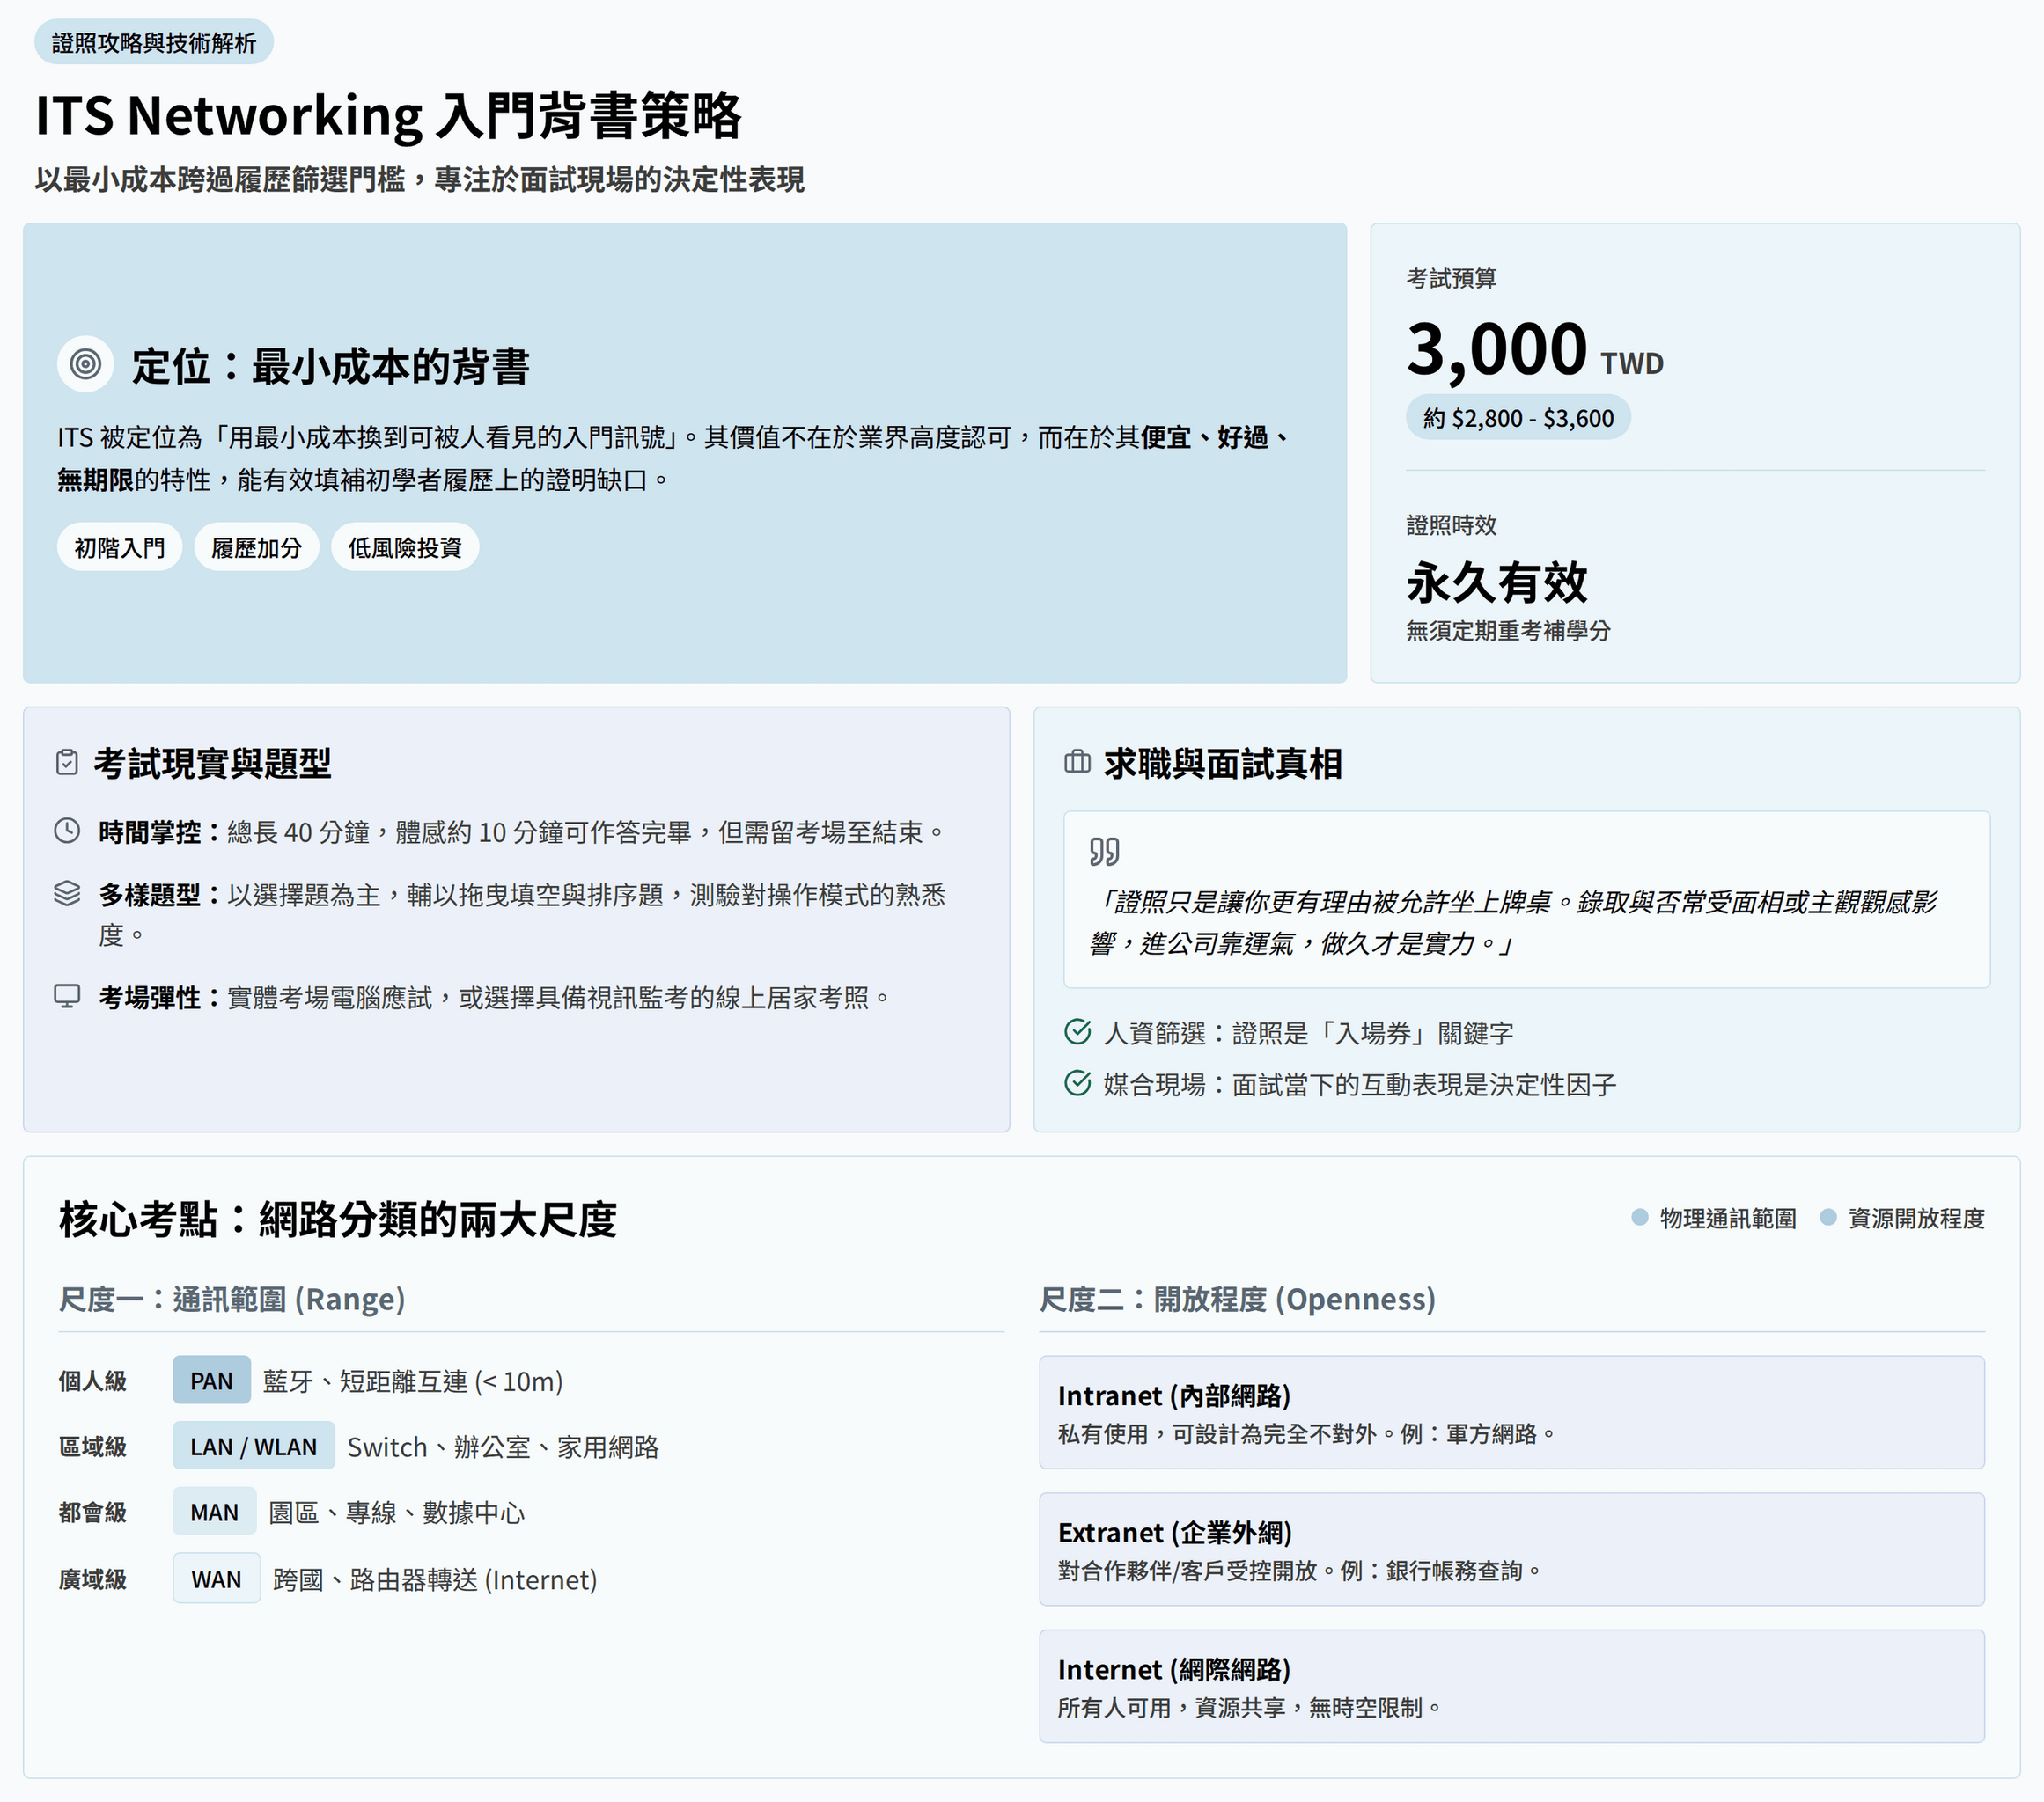This screenshot has width=2044, height=1802.
Task: Click the layers icon beside 多樣題型
Action: [67, 892]
